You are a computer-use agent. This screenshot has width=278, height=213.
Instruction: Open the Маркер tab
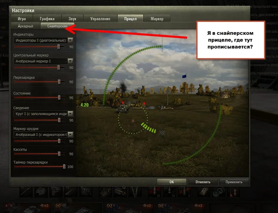click(x=157, y=18)
